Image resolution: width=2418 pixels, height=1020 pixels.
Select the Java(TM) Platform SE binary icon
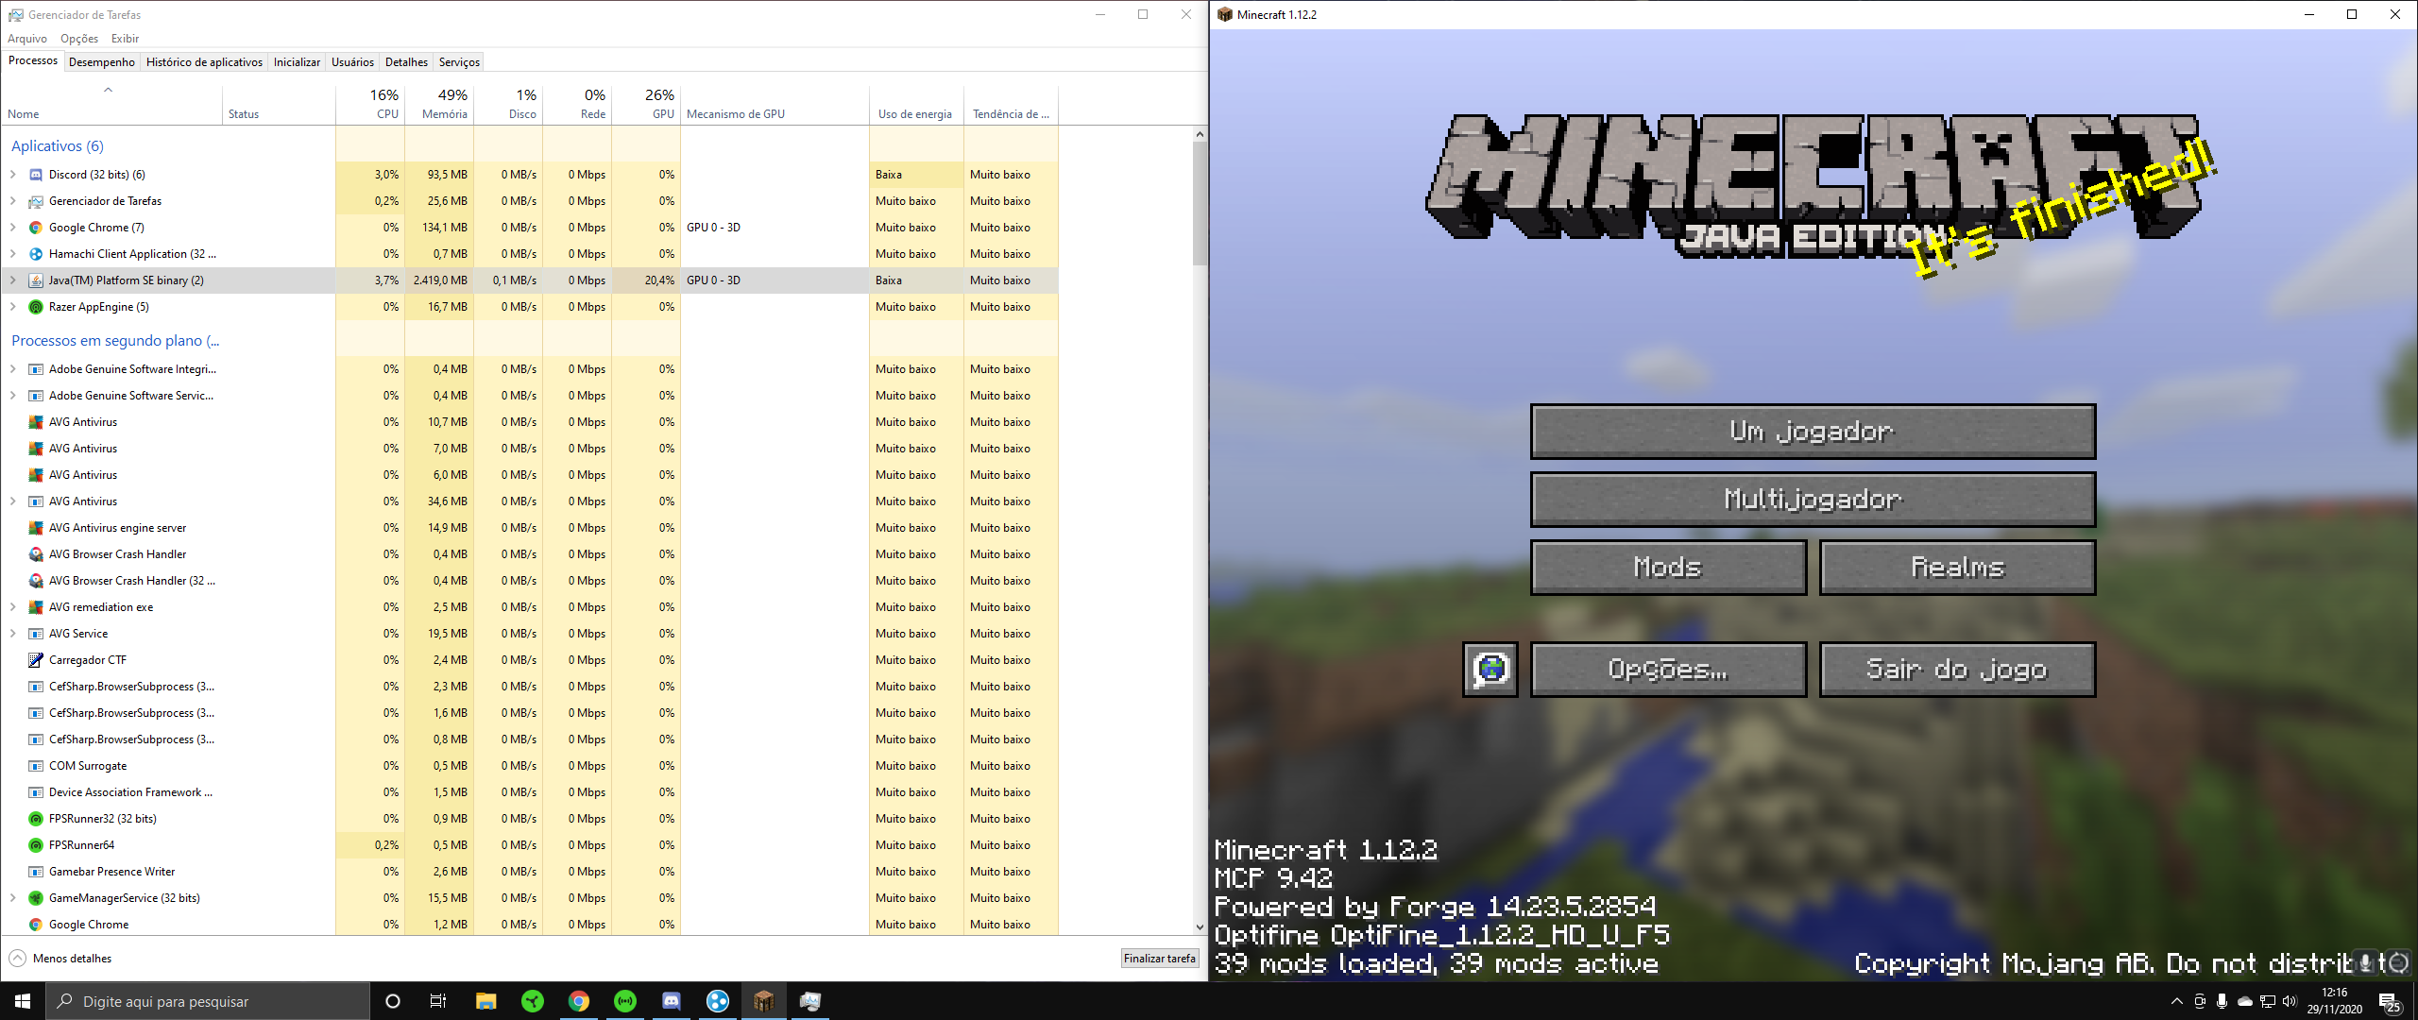pos(36,280)
